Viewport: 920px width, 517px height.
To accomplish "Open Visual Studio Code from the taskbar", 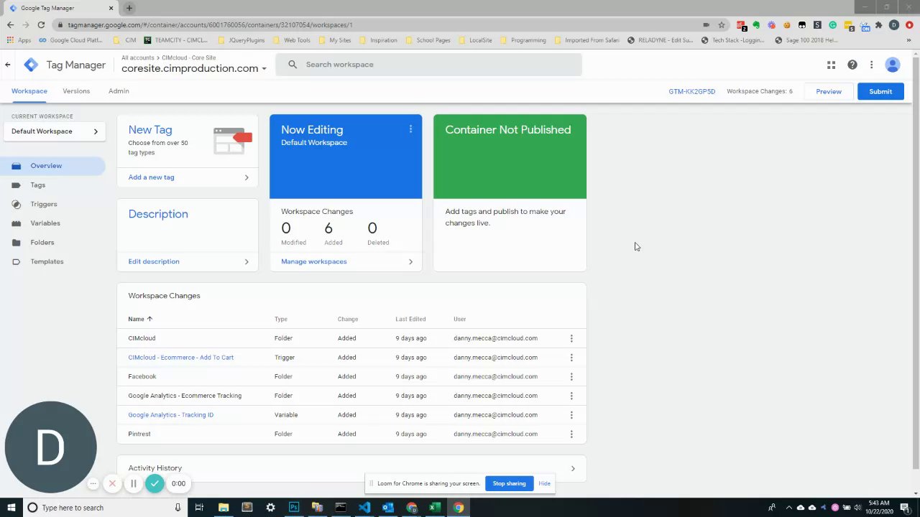I will tap(364, 508).
